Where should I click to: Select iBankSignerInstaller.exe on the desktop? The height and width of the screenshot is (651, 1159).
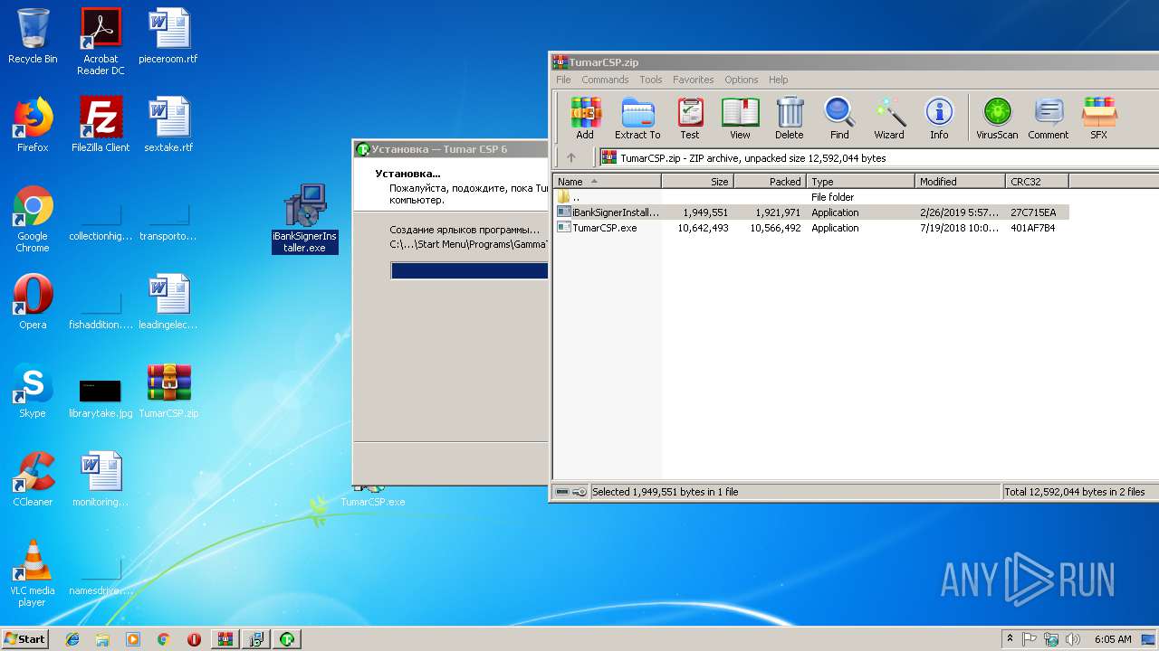(305, 219)
